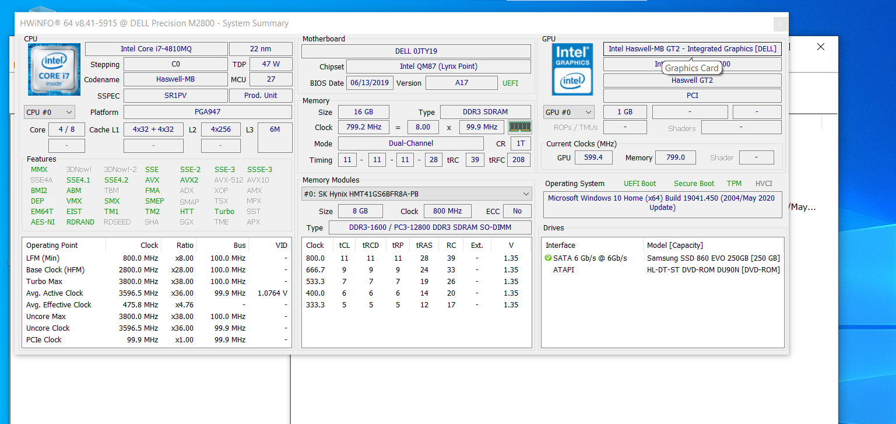896x424 pixels.
Task: Click the Turbo Max operating point row
Action: coord(157,281)
